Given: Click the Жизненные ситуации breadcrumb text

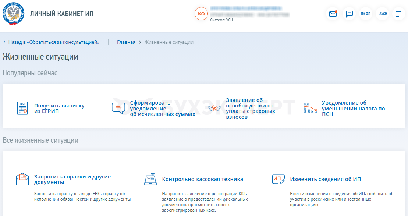Looking at the screenshot, I should (x=169, y=42).
